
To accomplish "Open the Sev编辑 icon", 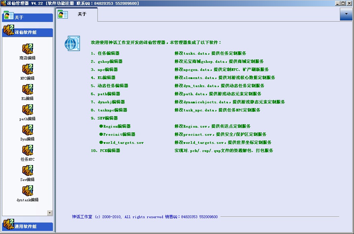I will [27, 172].
